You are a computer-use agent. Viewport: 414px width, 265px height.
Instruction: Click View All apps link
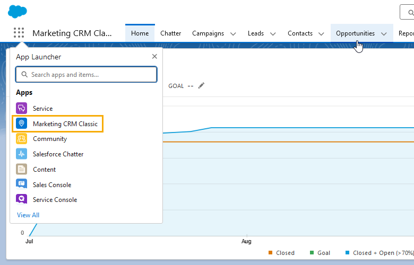tap(28, 215)
